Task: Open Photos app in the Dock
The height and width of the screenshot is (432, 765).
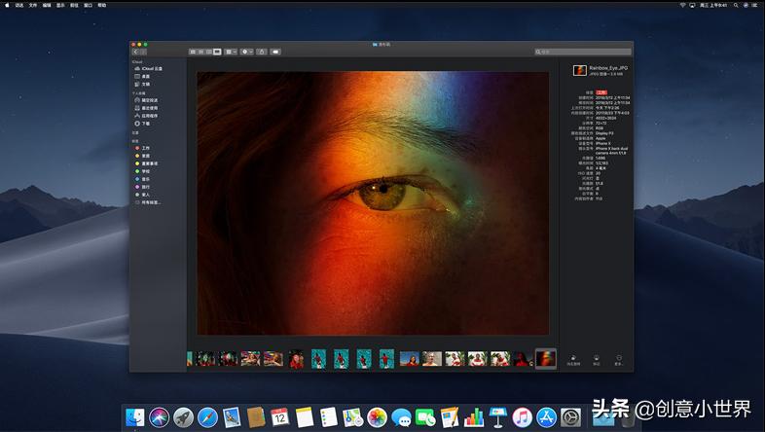Action: [377, 417]
